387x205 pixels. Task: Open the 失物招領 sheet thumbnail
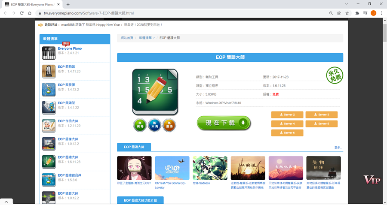pos(323,168)
